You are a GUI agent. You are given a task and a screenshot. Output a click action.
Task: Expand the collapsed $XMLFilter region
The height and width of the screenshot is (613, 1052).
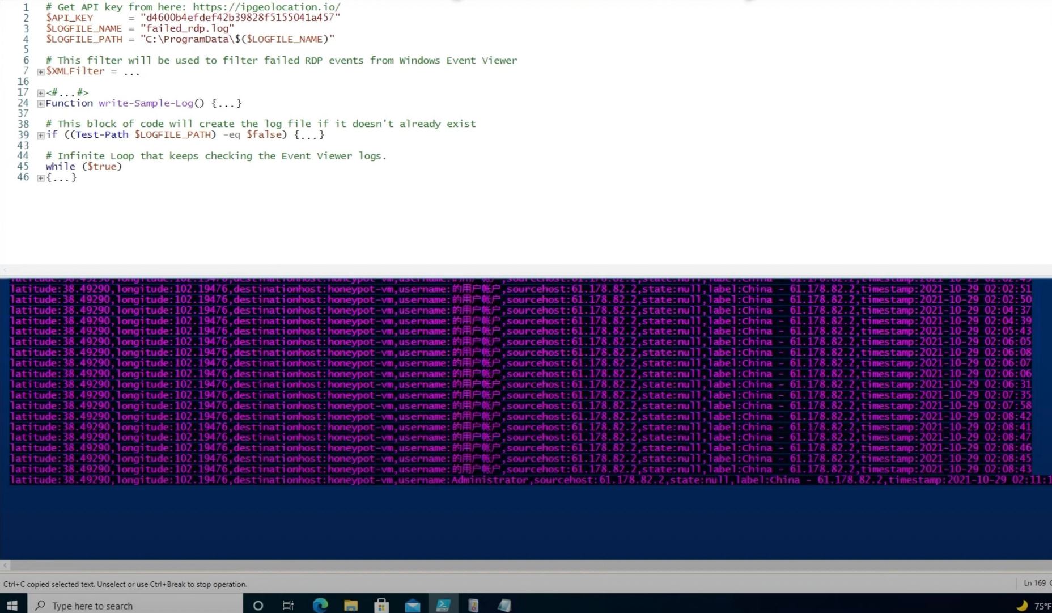(x=41, y=72)
